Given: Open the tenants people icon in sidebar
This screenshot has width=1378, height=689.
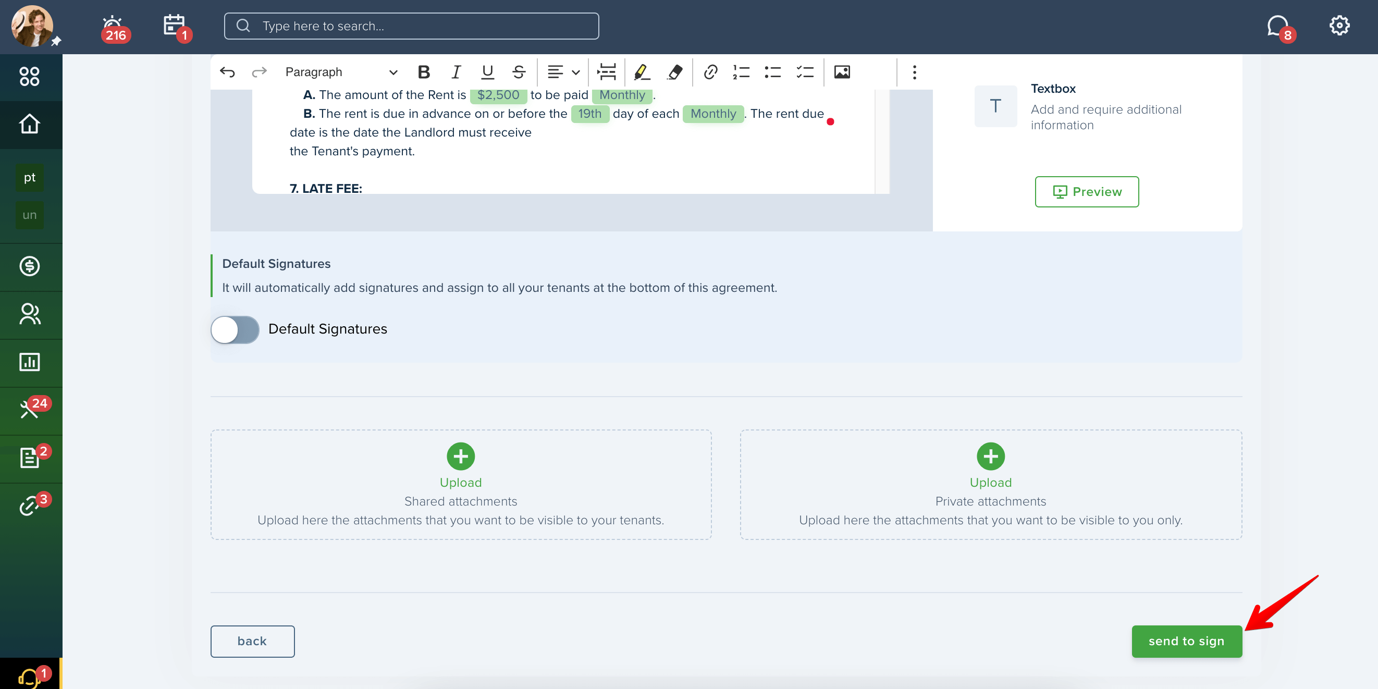Looking at the screenshot, I should (29, 314).
